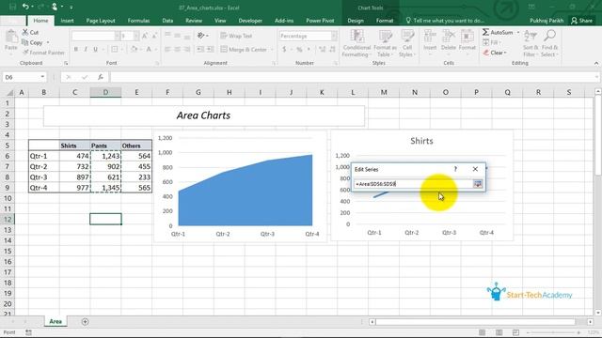602x338 pixels.
Task: Expand the Name Box dropdown
Action: (42, 77)
